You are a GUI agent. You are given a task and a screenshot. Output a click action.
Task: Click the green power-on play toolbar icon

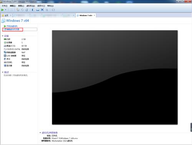point(2,10)
